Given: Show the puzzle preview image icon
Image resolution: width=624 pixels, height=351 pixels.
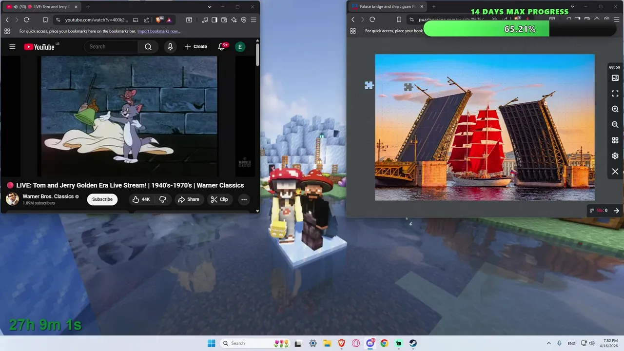Looking at the screenshot, I should point(615,78).
